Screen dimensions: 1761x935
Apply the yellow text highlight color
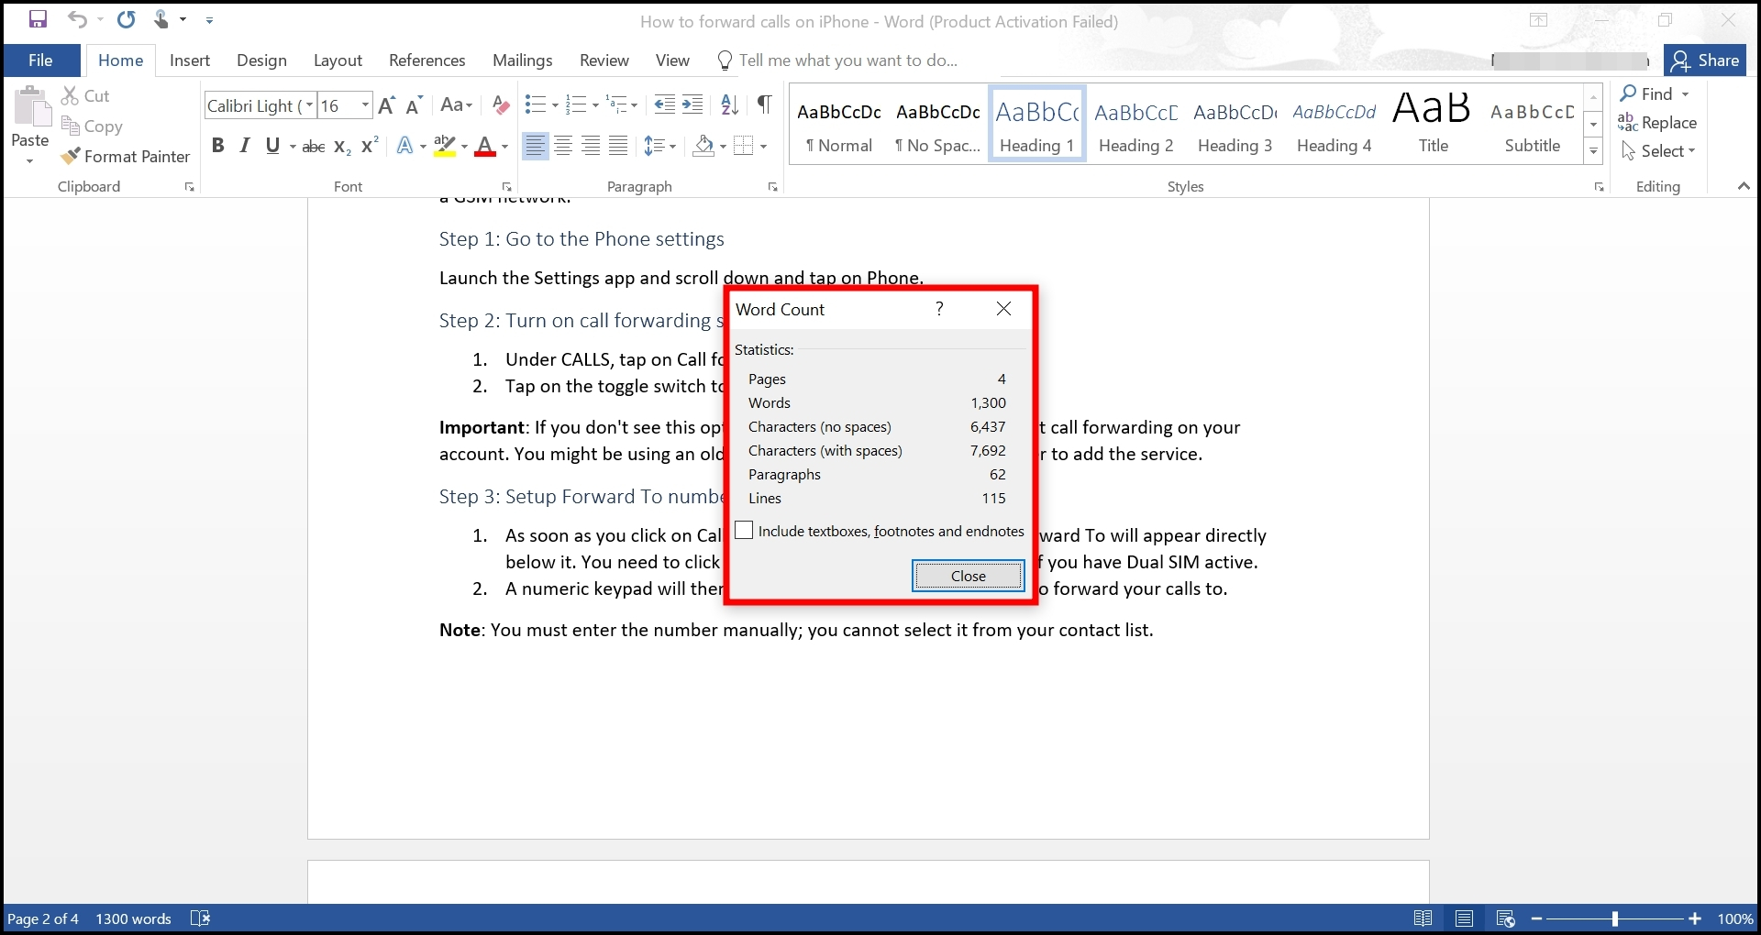tap(445, 146)
